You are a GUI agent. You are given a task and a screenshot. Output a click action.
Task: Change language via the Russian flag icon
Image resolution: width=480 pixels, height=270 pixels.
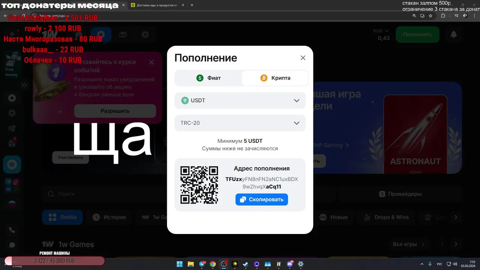point(12,204)
